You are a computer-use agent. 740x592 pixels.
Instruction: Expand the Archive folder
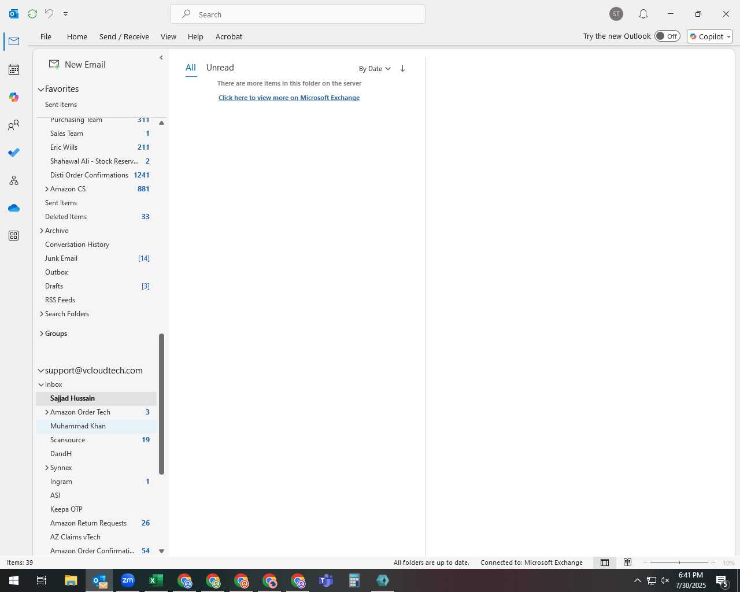point(42,231)
